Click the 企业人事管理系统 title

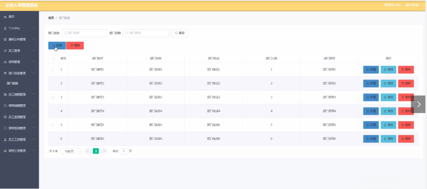coord(22,5)
